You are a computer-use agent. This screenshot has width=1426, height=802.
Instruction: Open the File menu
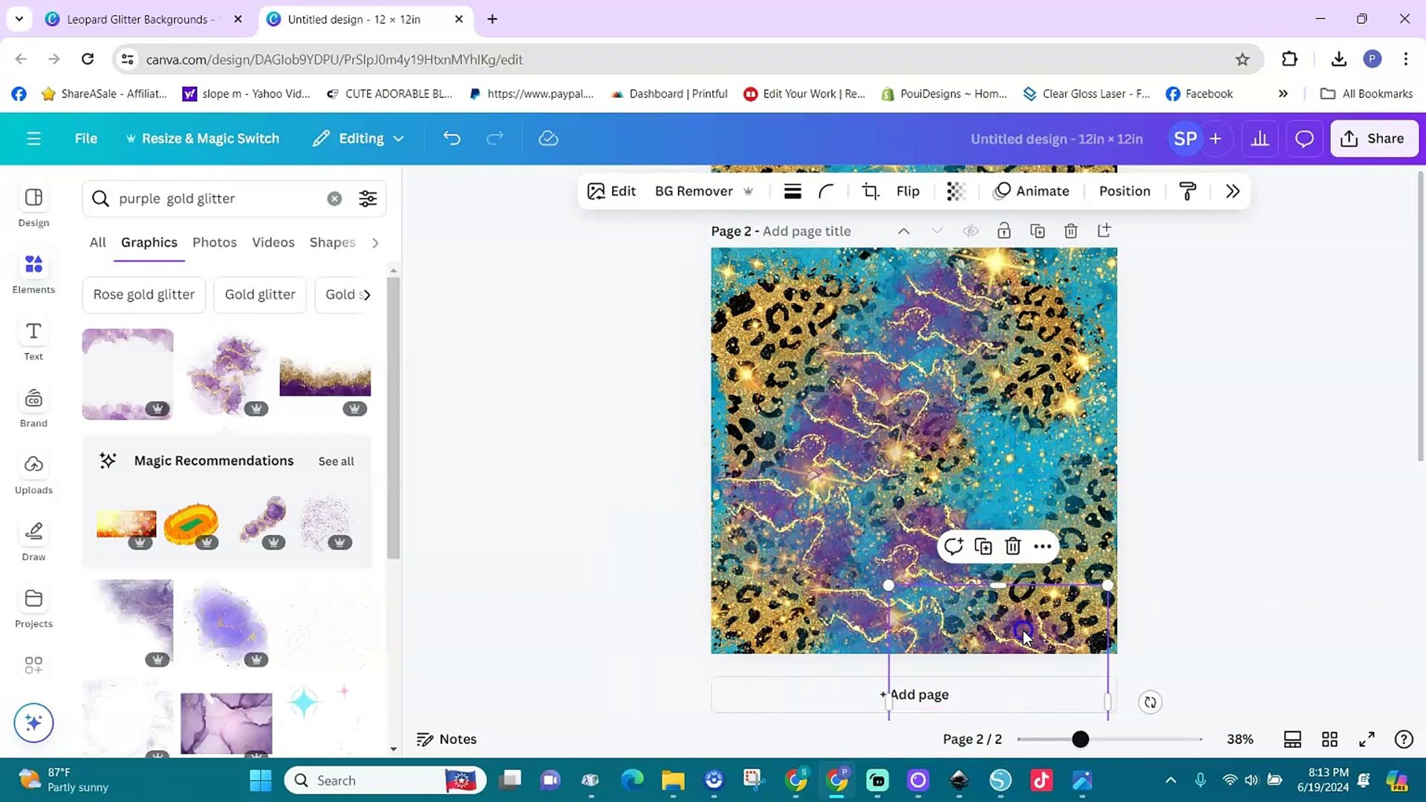(x=85, y=138)
